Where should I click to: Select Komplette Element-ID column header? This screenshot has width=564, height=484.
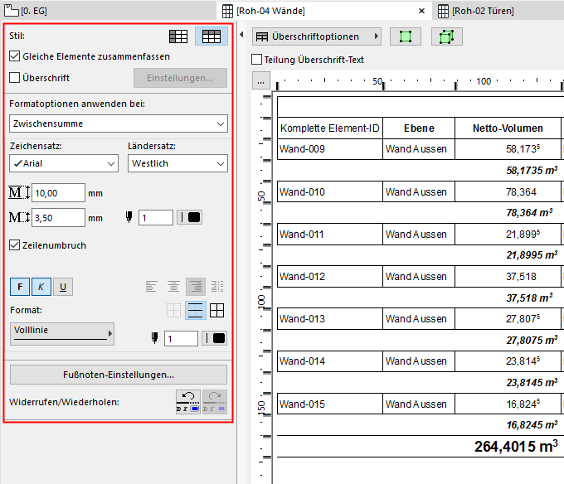tap(330, 128)
